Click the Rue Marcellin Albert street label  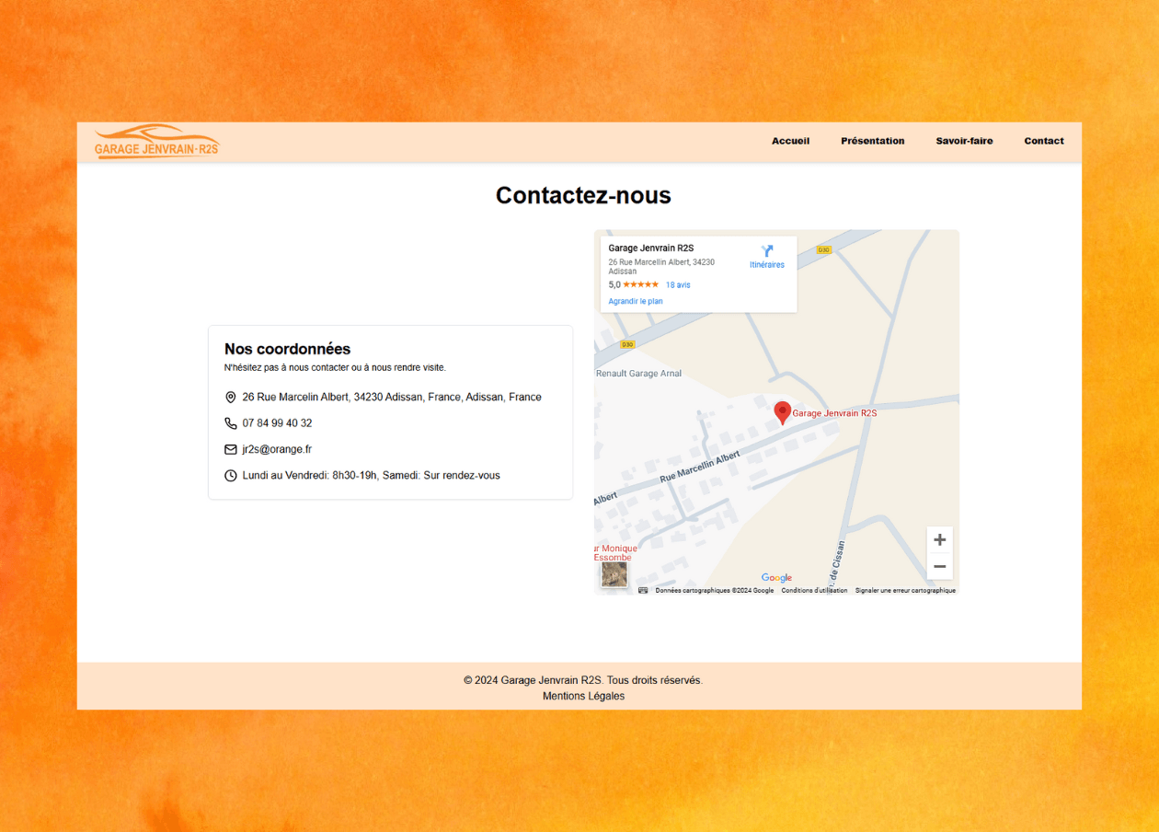(x=700, y=468)
